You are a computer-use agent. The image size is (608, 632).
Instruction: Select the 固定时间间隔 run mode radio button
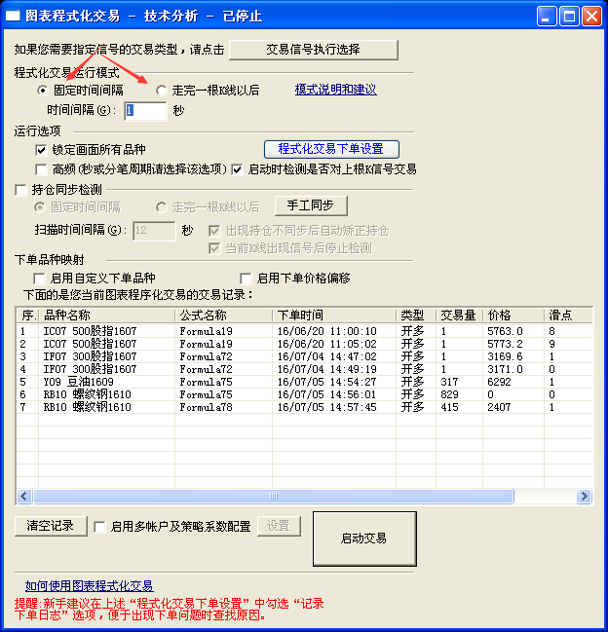point(42,91)
